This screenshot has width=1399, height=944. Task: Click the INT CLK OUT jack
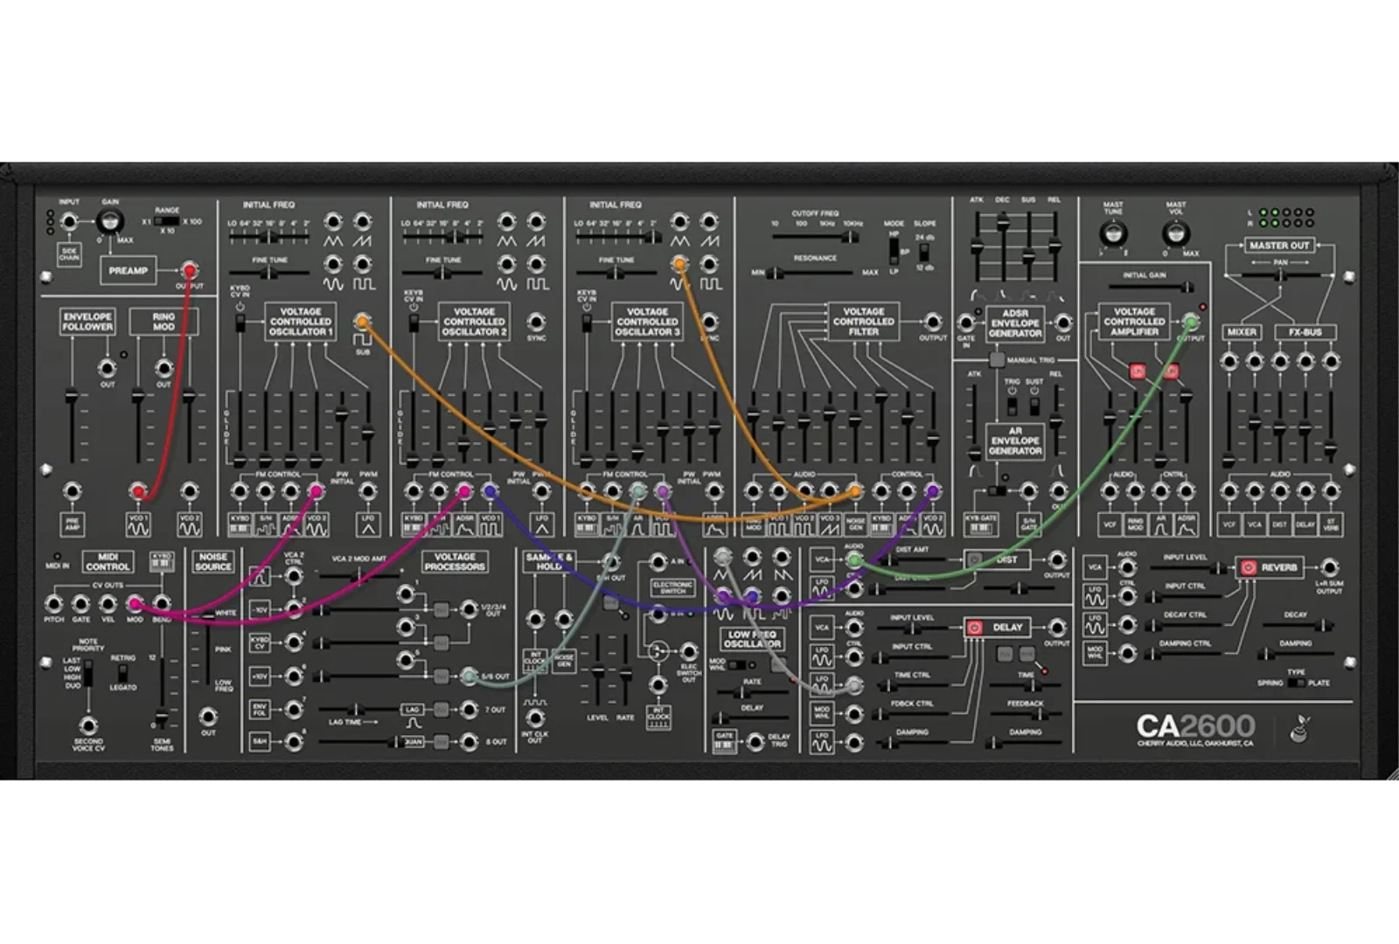tap(534, 717)
